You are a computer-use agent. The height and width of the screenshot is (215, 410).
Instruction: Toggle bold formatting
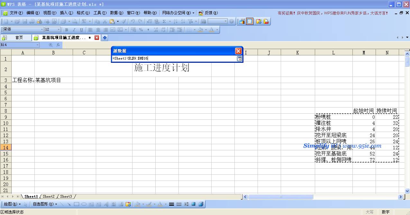[67, 30]
